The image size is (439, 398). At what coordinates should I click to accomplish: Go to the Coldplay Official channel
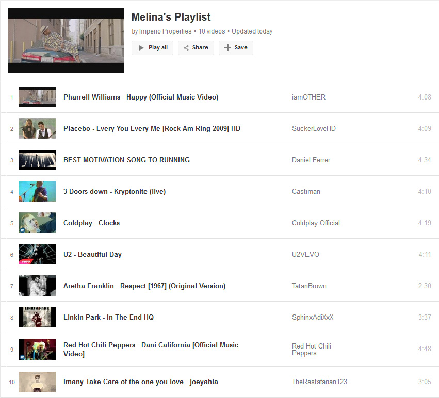tap(316, 223)
